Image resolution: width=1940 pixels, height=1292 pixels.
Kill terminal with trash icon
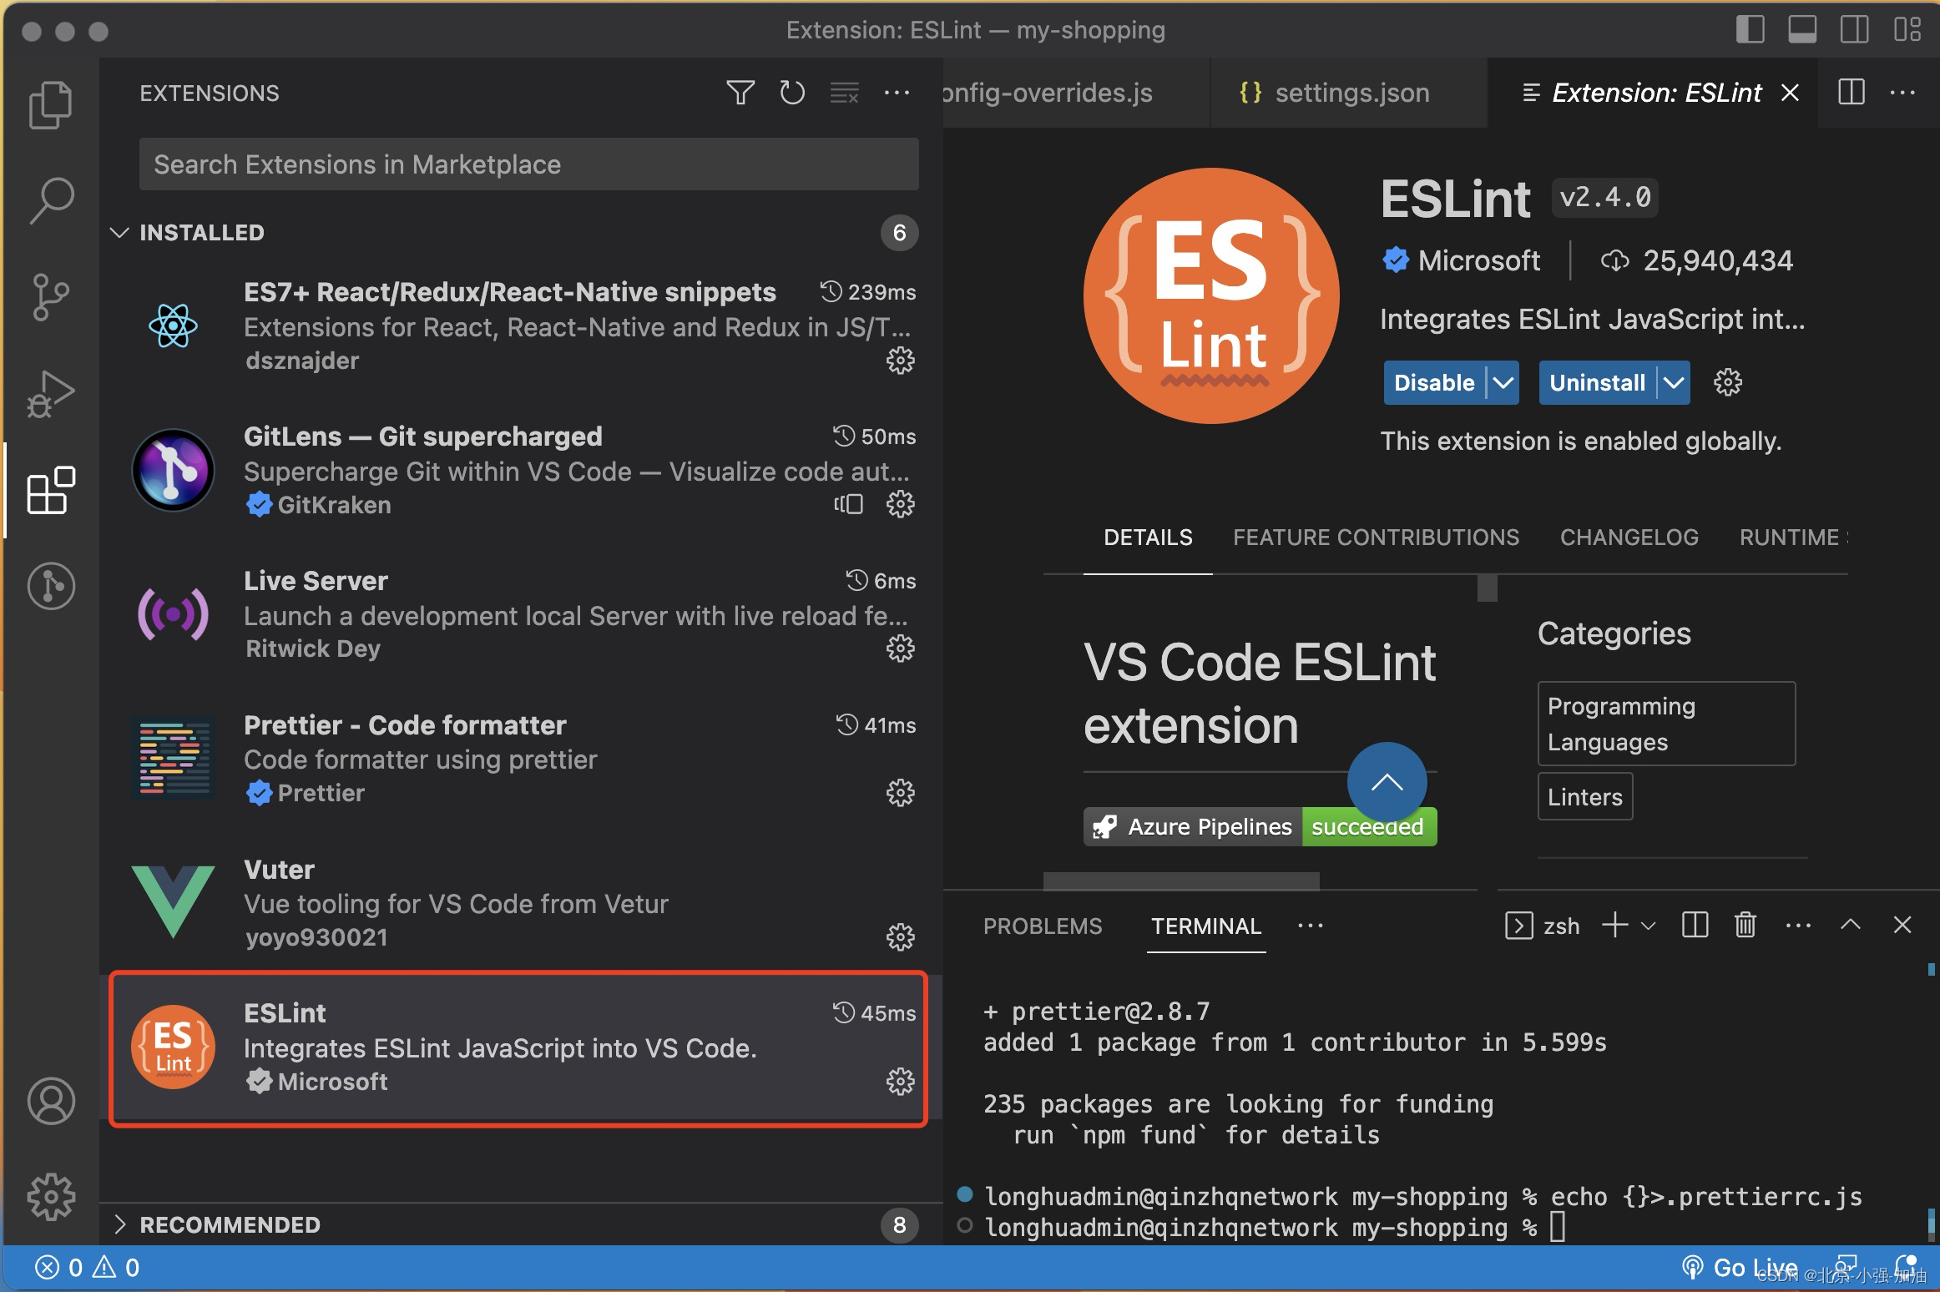point(1745,925)
